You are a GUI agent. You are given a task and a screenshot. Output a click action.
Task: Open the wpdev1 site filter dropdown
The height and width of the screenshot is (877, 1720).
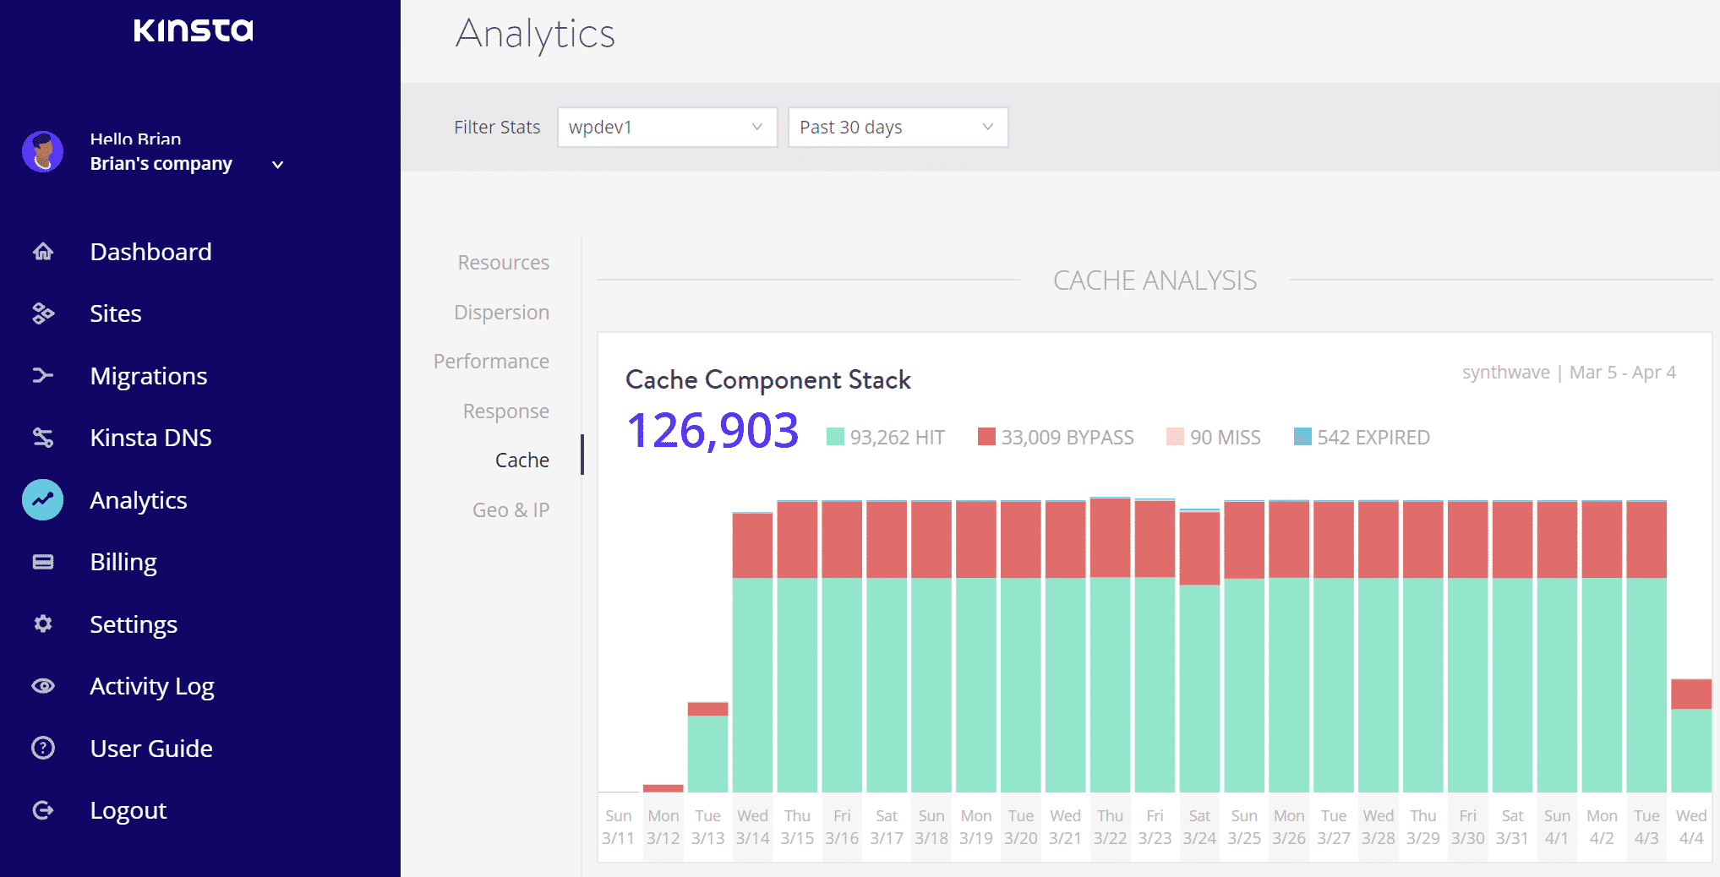click(x=667, y=128)
